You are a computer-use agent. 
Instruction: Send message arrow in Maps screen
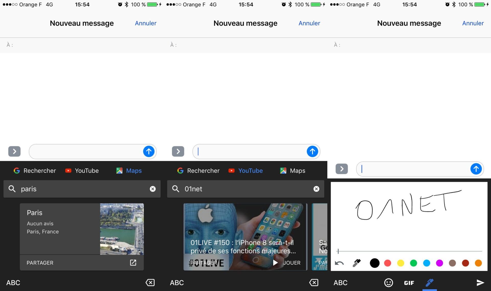149,151
